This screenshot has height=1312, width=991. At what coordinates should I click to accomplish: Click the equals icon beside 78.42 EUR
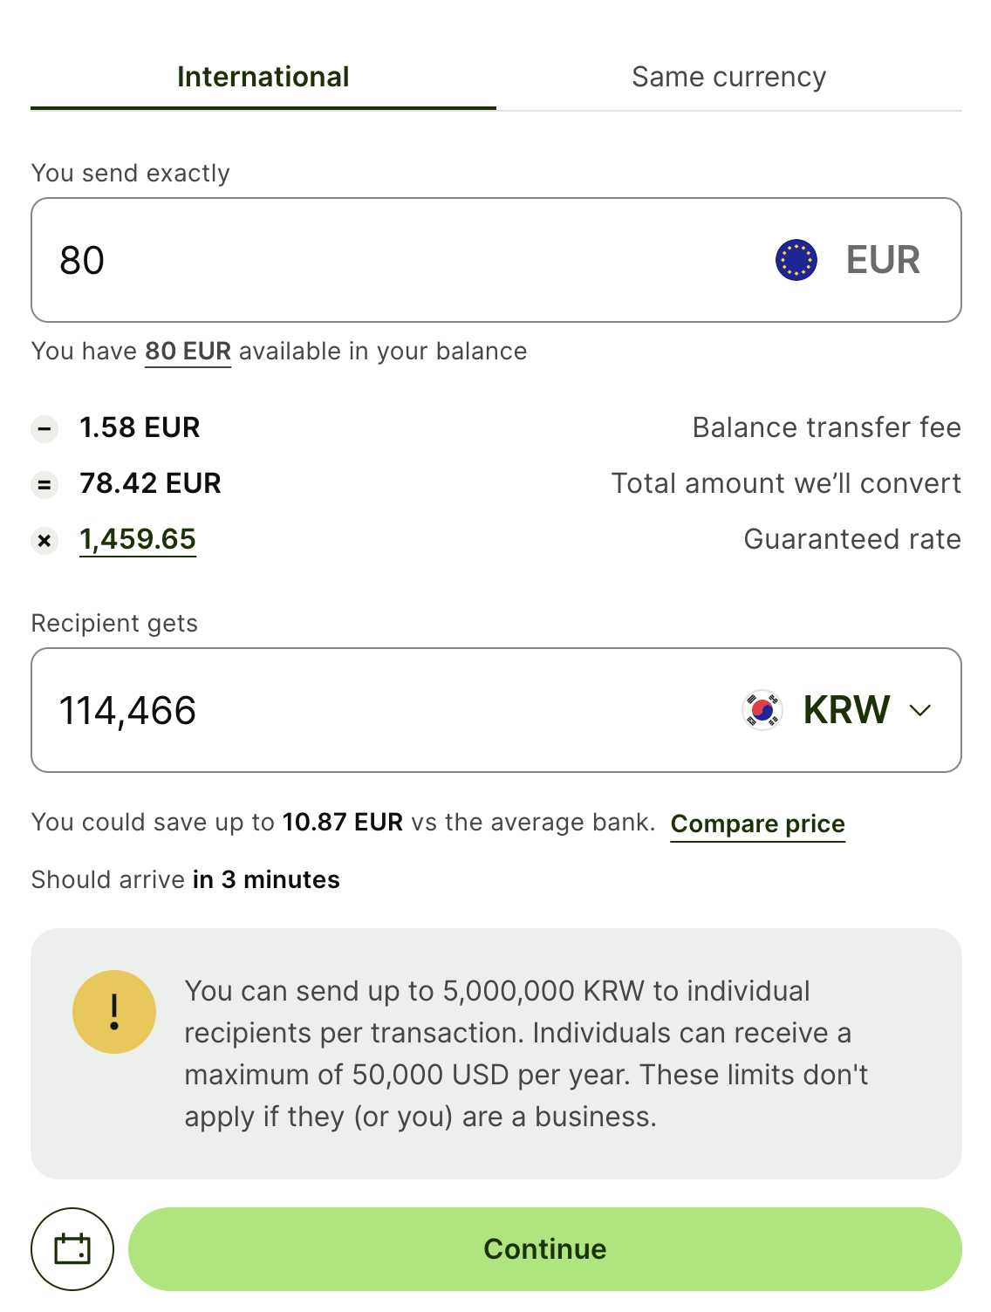(x=44, y=484)
